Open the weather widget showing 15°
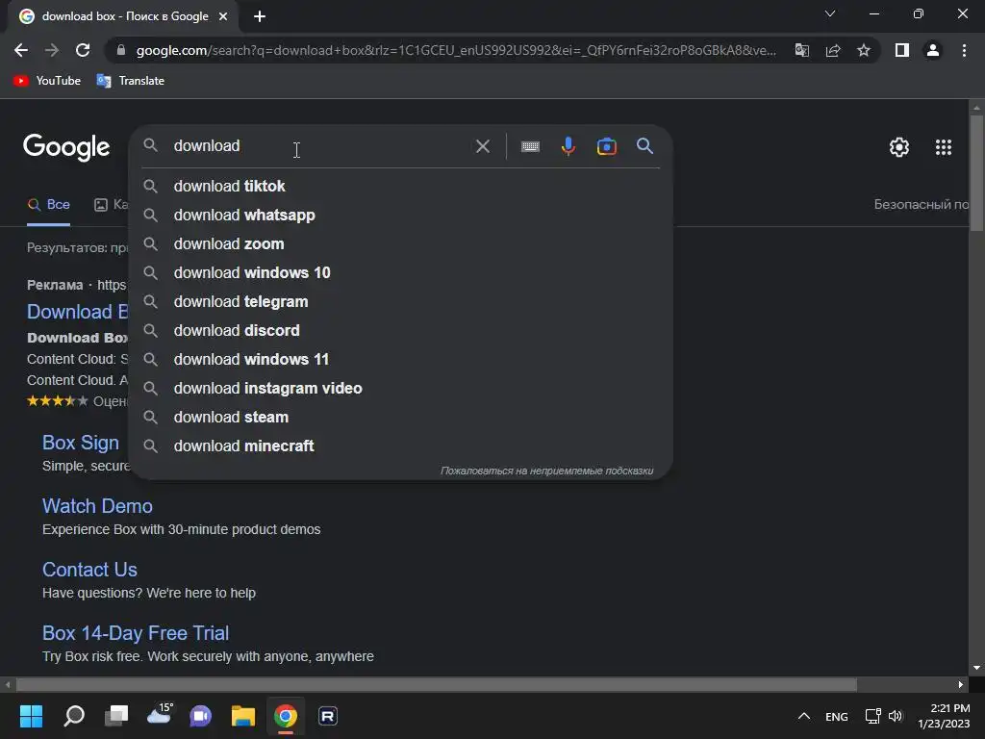This screenshot has width=985, height=739. pyautogui.click(x=159, y=715)
